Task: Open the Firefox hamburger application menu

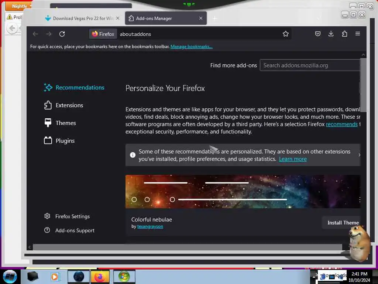Action: point(358,34)
